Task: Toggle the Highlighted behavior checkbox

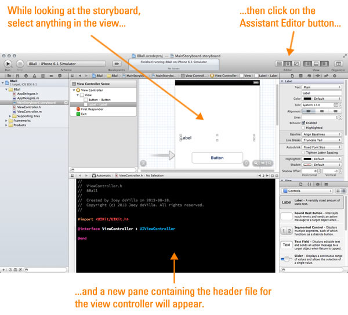Action: tap(303, 128)
